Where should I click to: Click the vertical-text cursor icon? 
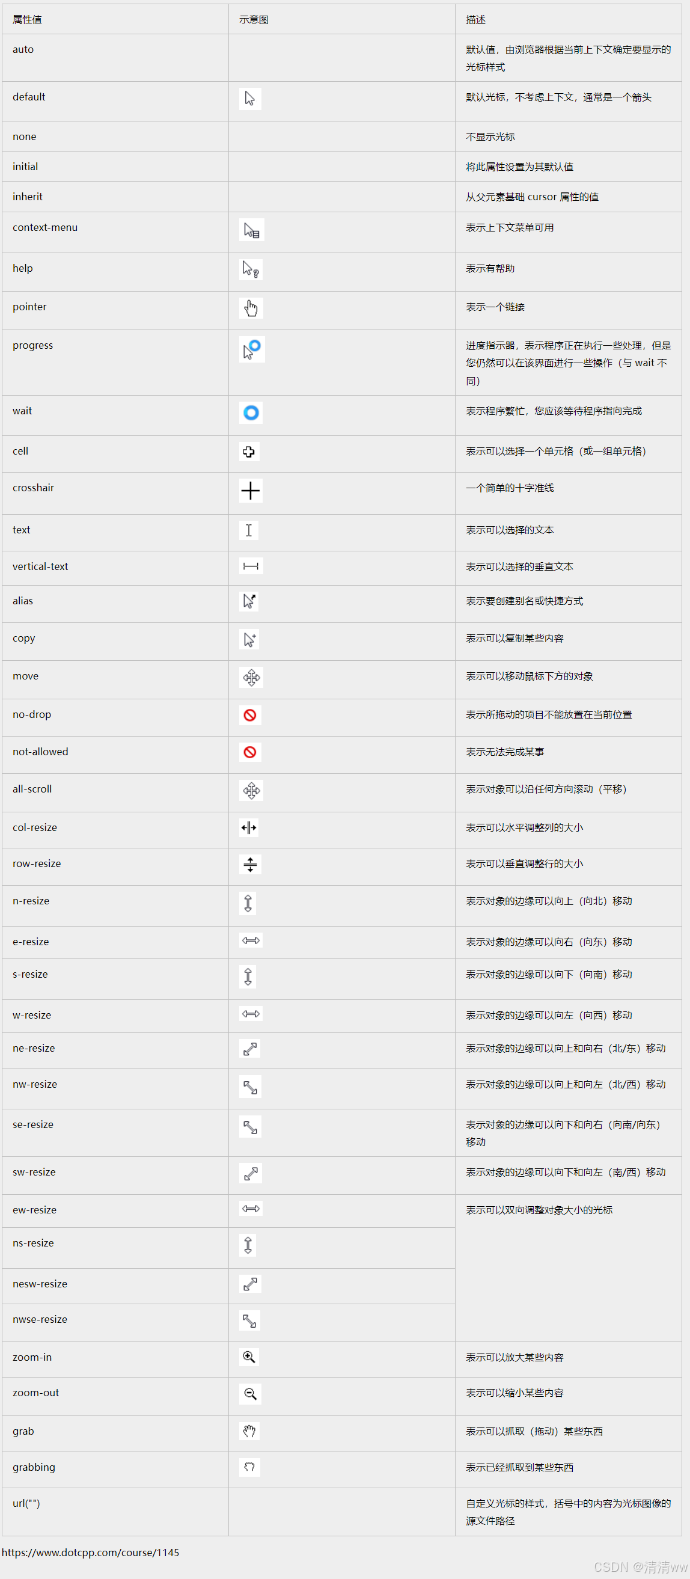[x=251, y=566]
